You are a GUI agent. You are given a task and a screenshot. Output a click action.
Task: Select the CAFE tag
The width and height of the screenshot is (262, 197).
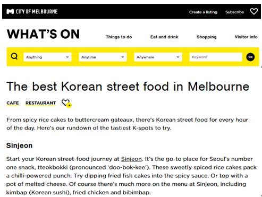(13, 103)
